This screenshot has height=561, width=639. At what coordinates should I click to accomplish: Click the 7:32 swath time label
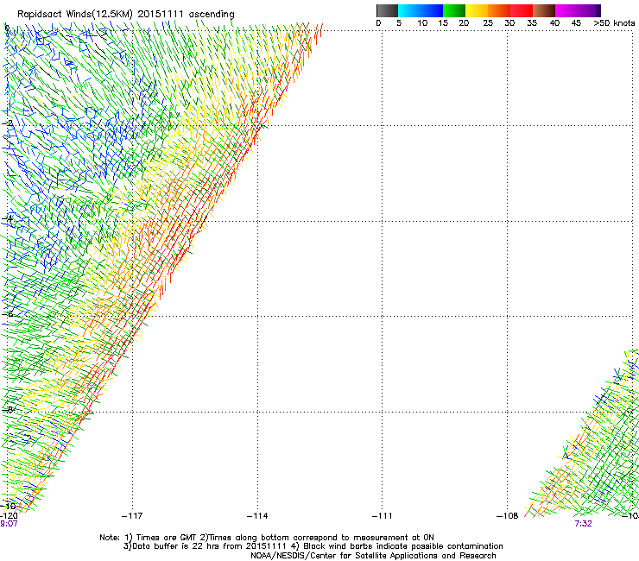(x=583, y=524)
